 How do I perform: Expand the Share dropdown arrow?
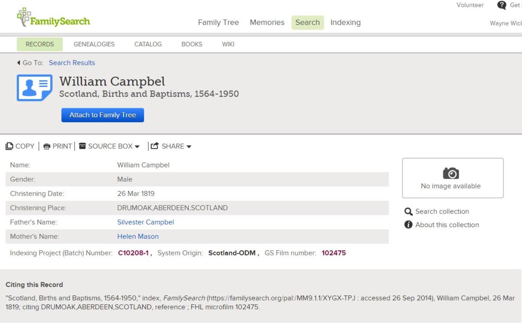click(x=189, y=147)
